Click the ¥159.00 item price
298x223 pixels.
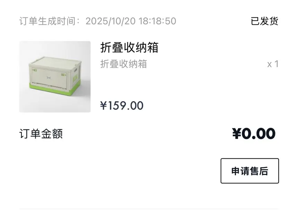[x=122, y=105]
